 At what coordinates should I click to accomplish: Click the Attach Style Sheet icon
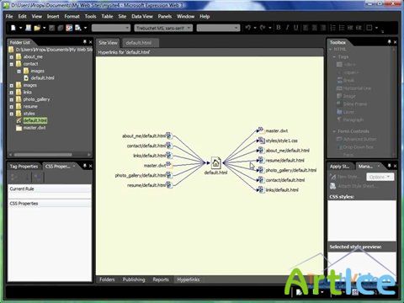(333, 186)
